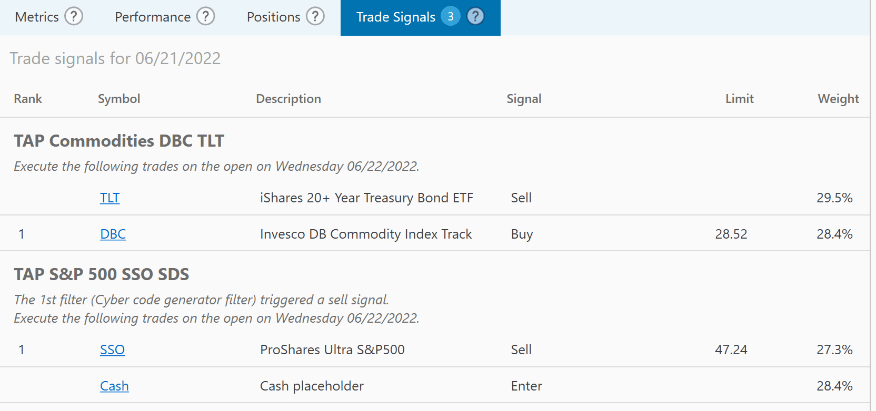Click the DBC symbol link
This screenshot has height=411, width=876.
113,234
